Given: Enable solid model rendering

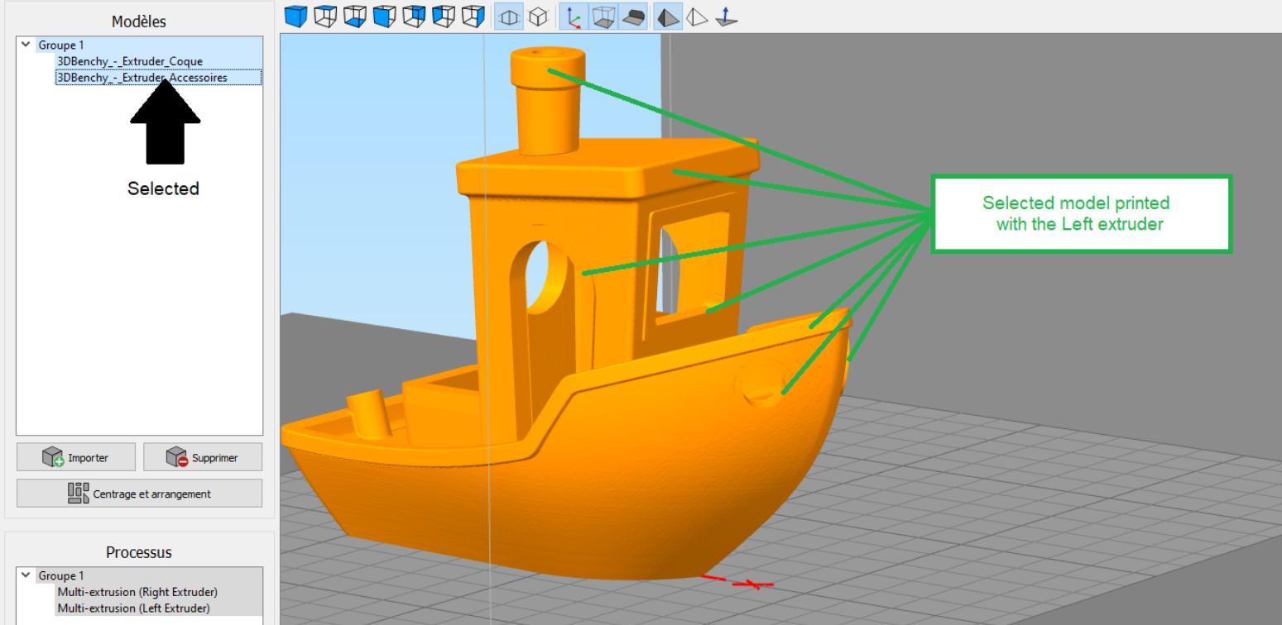Looking at the screenshot, I should click(x=668, y=16).
